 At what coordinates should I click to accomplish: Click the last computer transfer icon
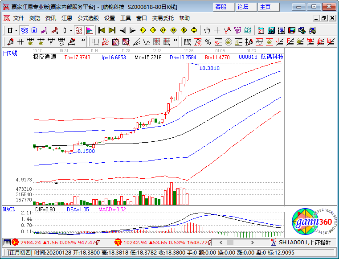click(x=312, y=30)
